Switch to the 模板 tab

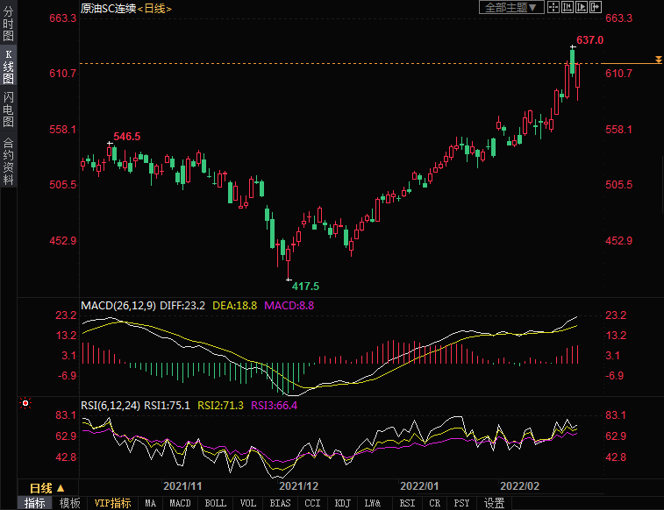pos(70,503)
